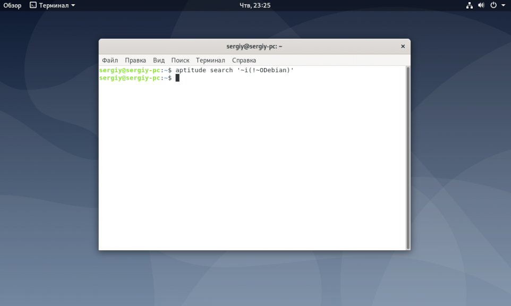Open the Правка menu
The image size is (511, 306).
point(135,61)
